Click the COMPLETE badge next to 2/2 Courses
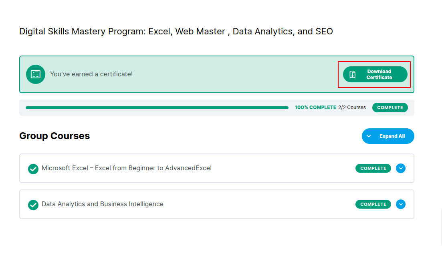This screenshot has height=255, width=442. click(390, 108)
